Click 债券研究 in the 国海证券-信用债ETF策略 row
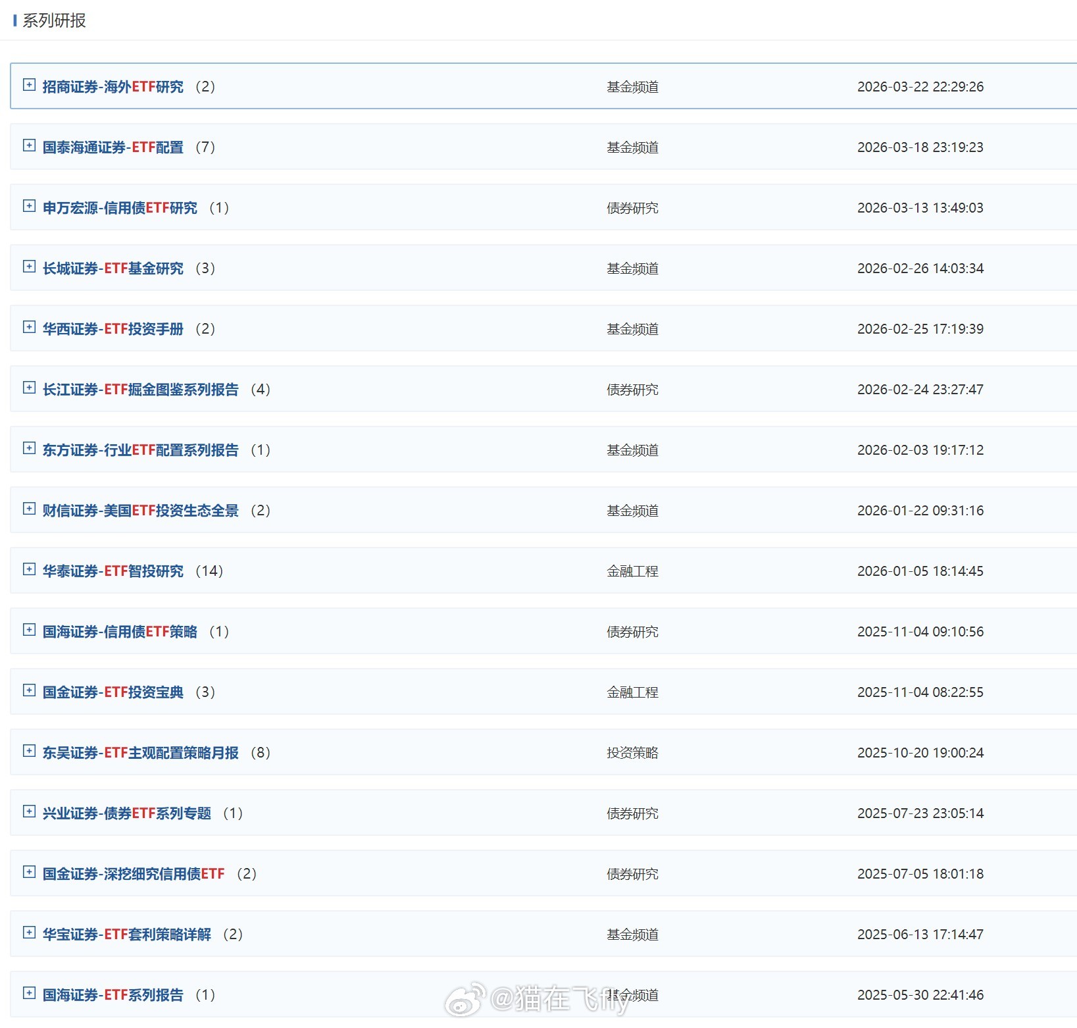This screenshot has width=1077, height=1028. click(x=632, y=632)
